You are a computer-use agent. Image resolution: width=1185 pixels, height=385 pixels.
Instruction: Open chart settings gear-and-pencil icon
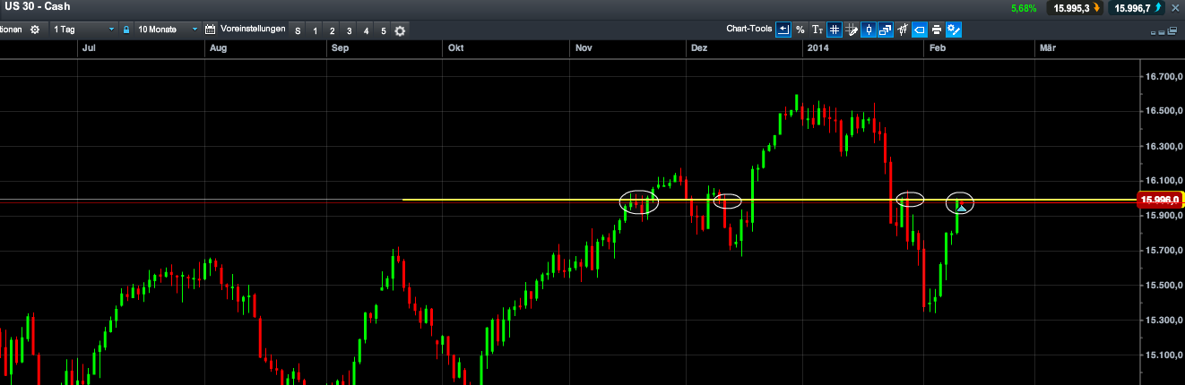click(x=954, y=30)
